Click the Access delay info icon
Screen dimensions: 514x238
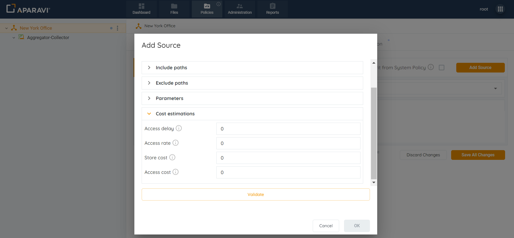click(179, 128)
